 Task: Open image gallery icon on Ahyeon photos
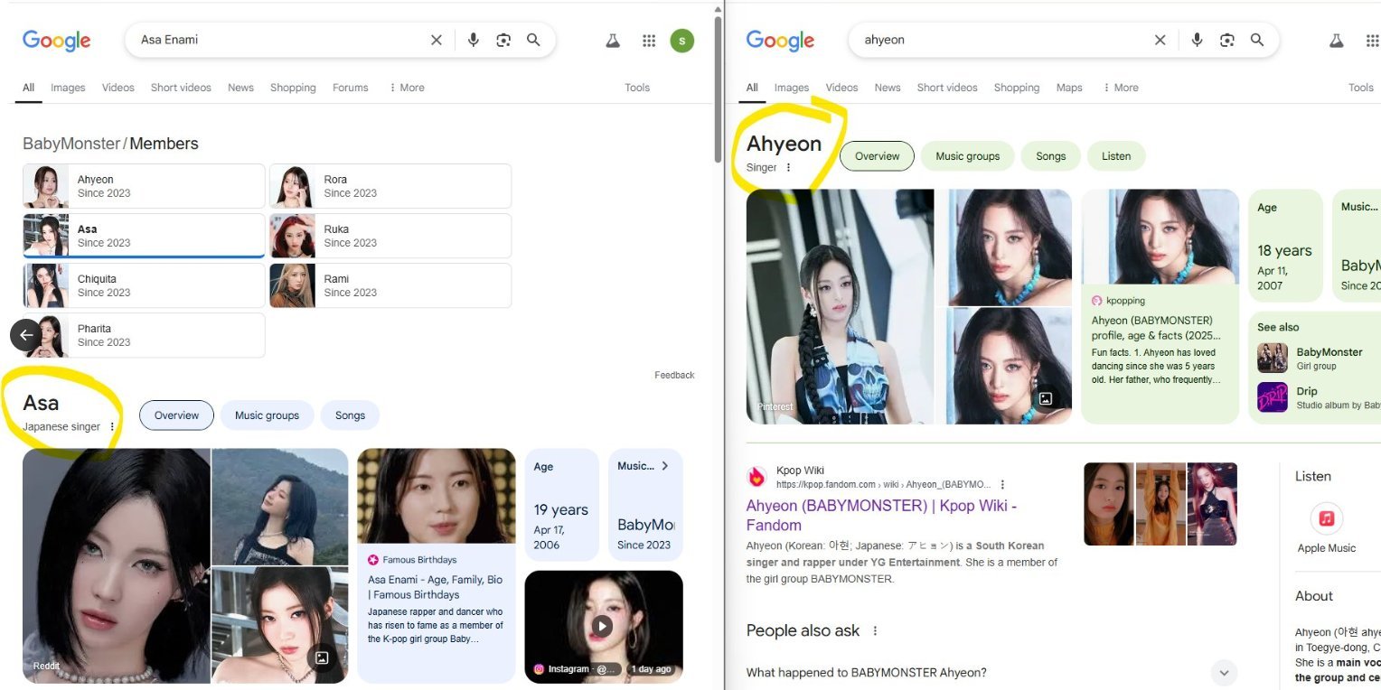pyautogui.click(x=1046, y=398)
